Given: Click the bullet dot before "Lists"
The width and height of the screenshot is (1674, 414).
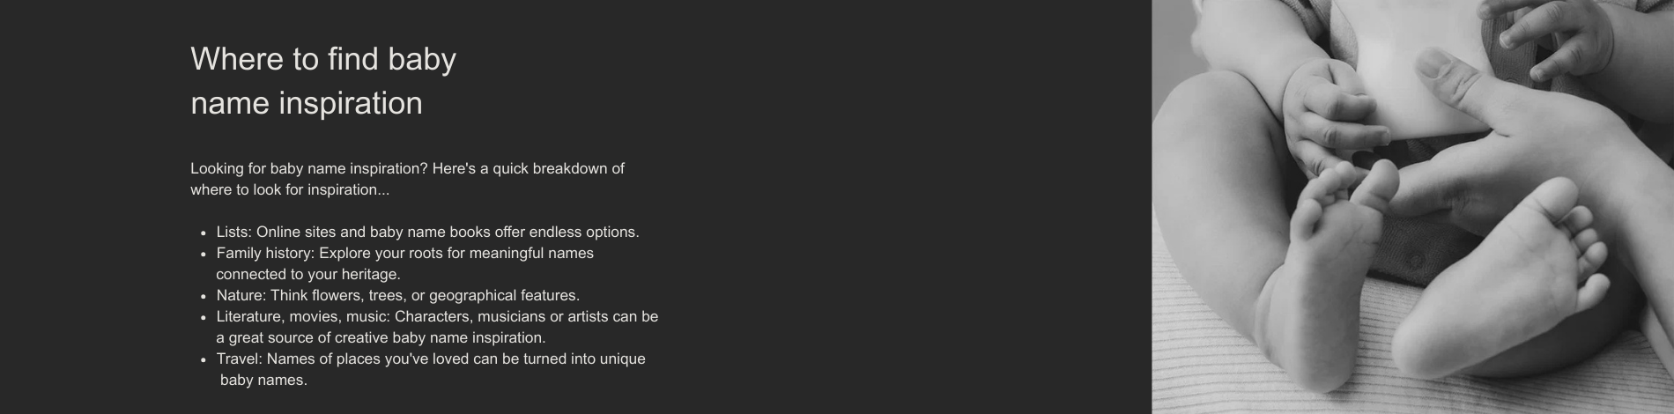Looking at the screenshot, I should point(204,233).
